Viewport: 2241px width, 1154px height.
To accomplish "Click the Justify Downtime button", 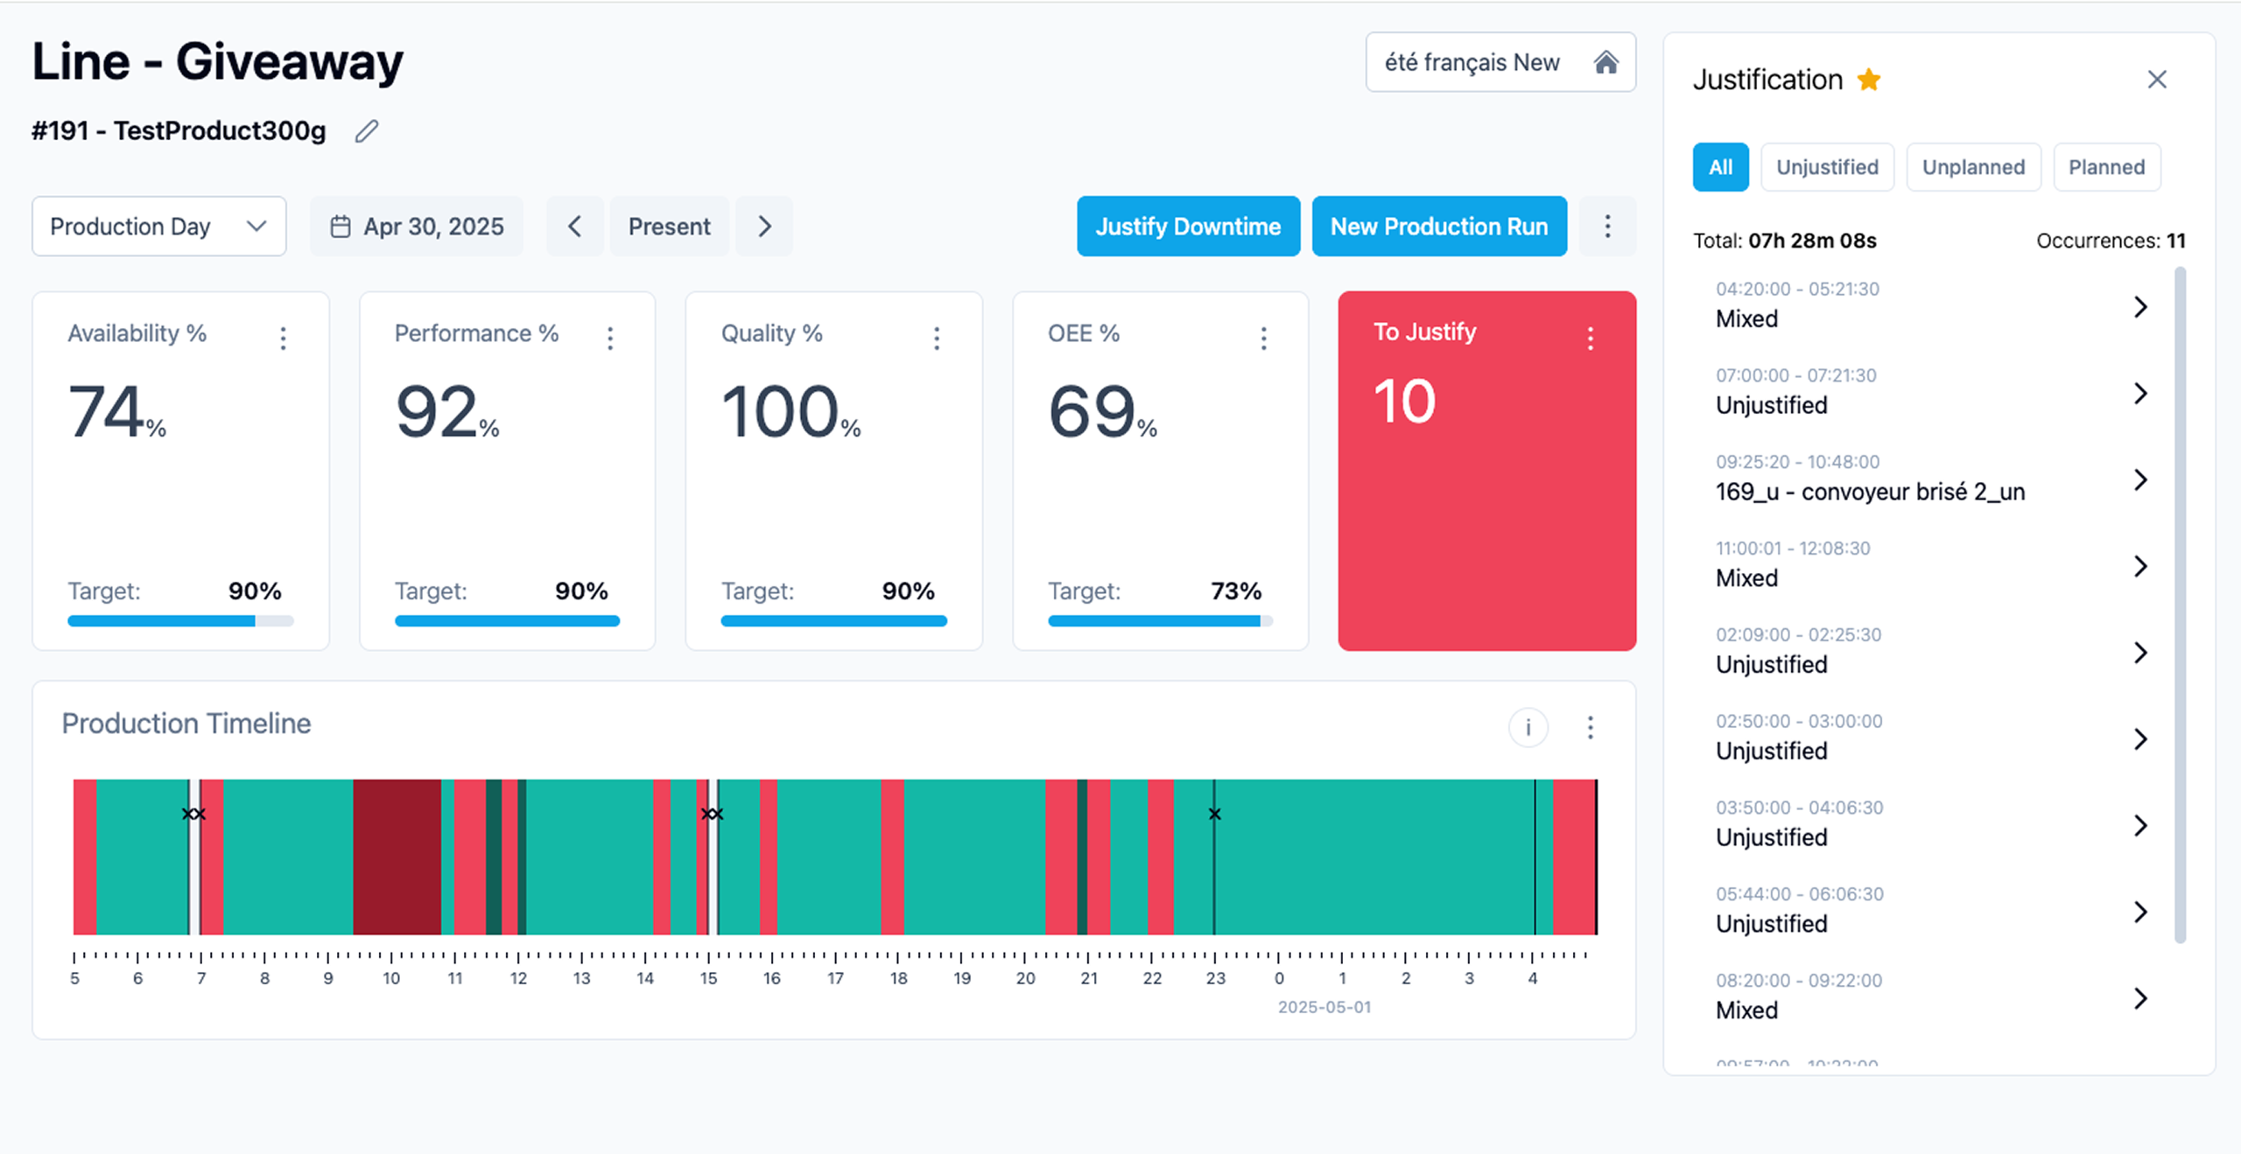I will pos(1188,227).
